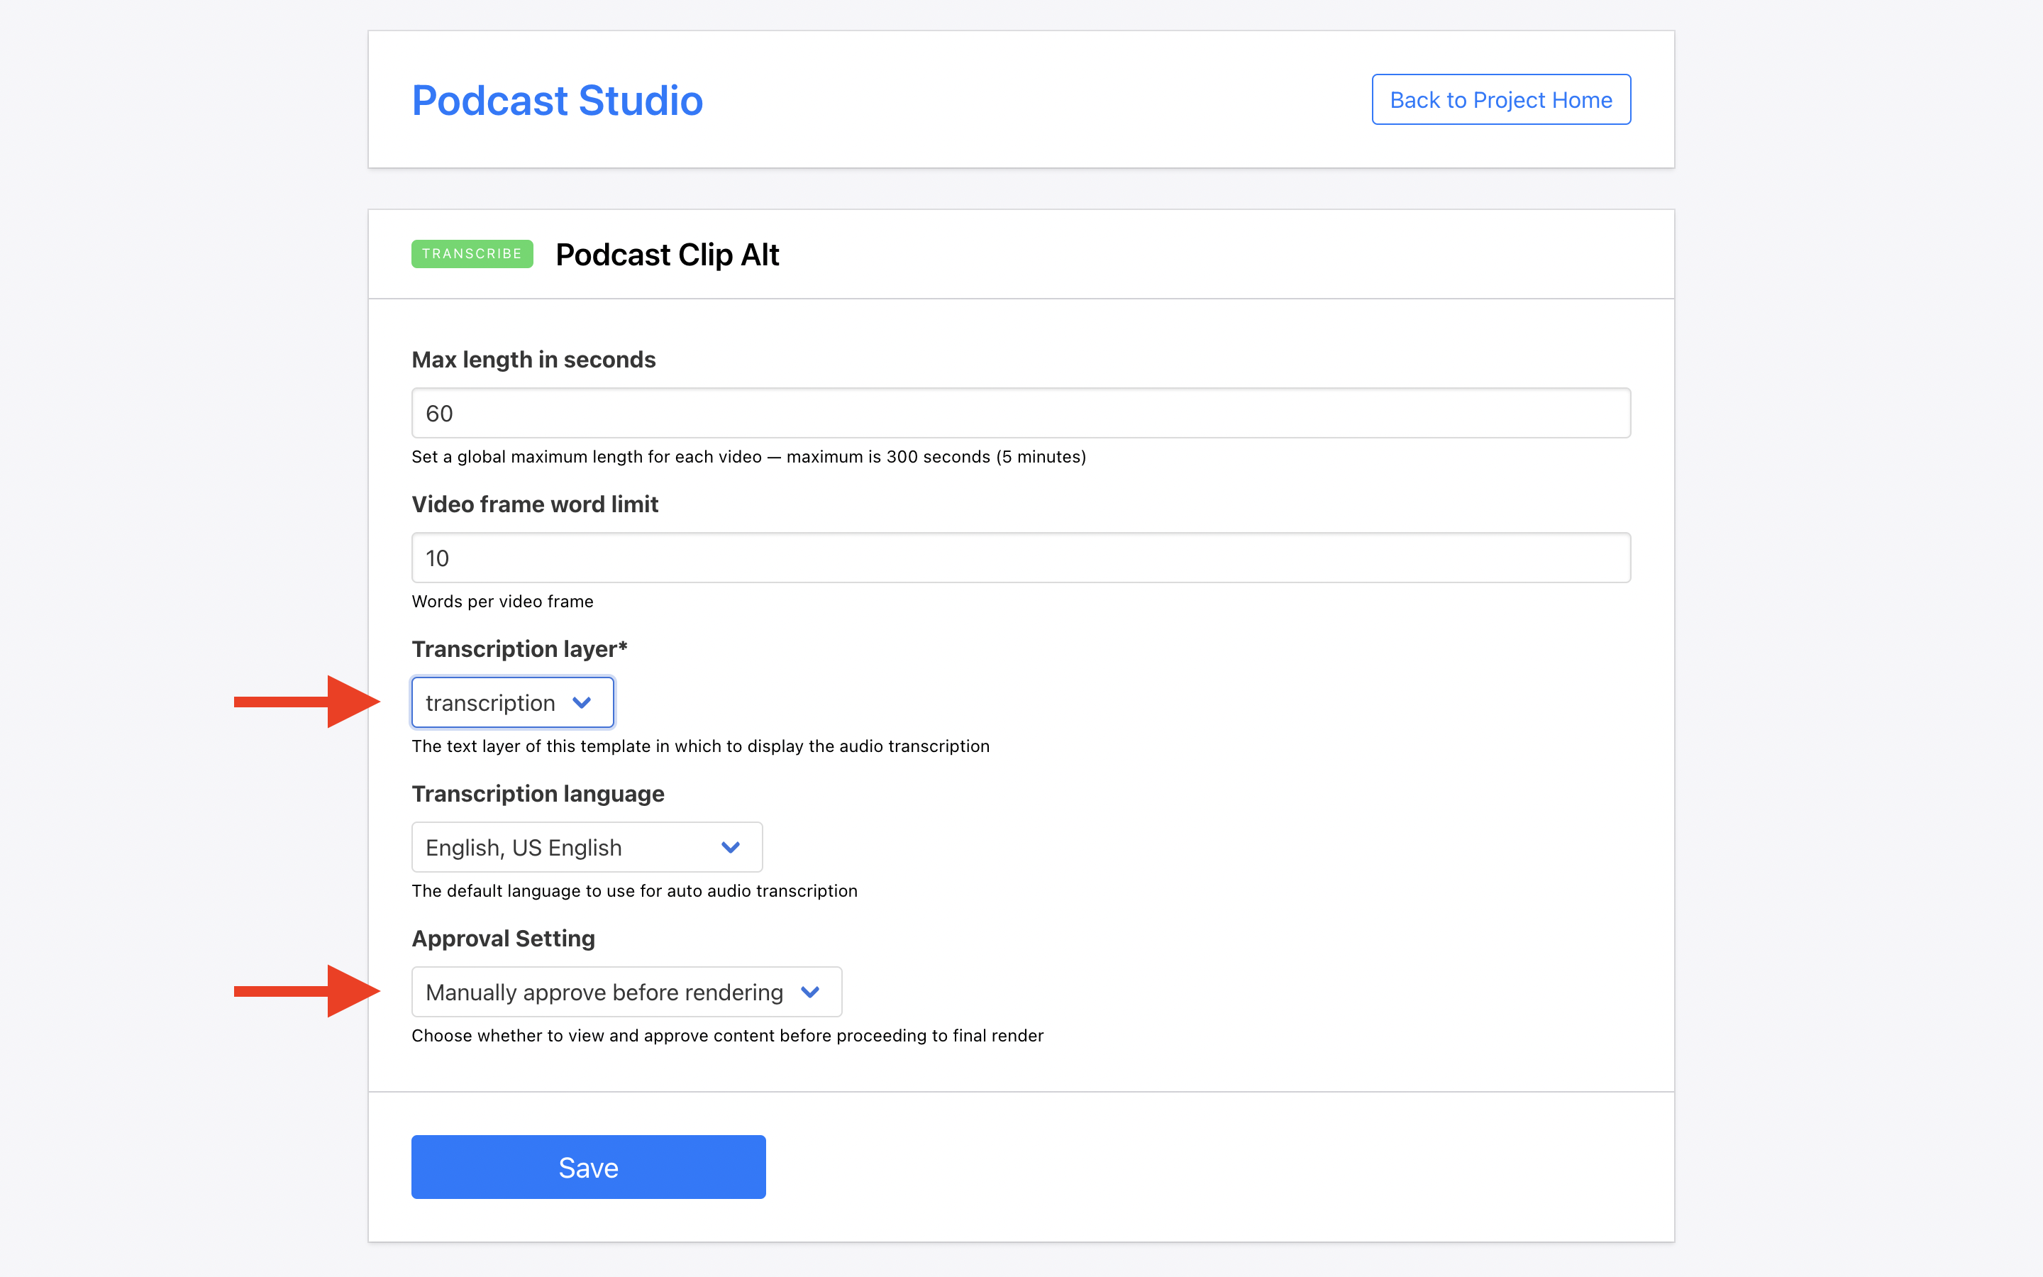Click the 'Video frame word limit' label
This screenshot has height=1277, width=2043.
tap(534, 504)
